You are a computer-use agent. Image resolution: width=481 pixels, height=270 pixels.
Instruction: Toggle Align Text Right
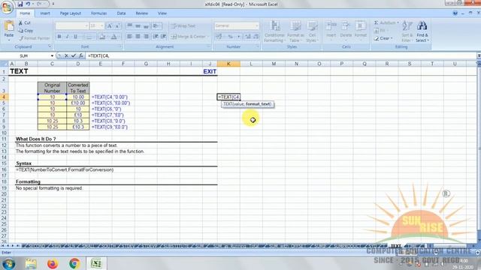pyautogui.click(x=146, y=37)
